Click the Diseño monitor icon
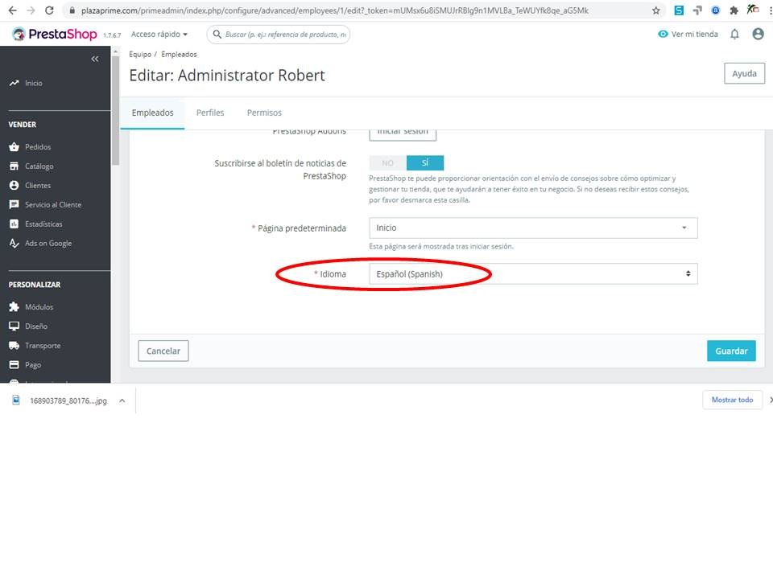Viewport: 773px width, 579px height. pos(14,326)
